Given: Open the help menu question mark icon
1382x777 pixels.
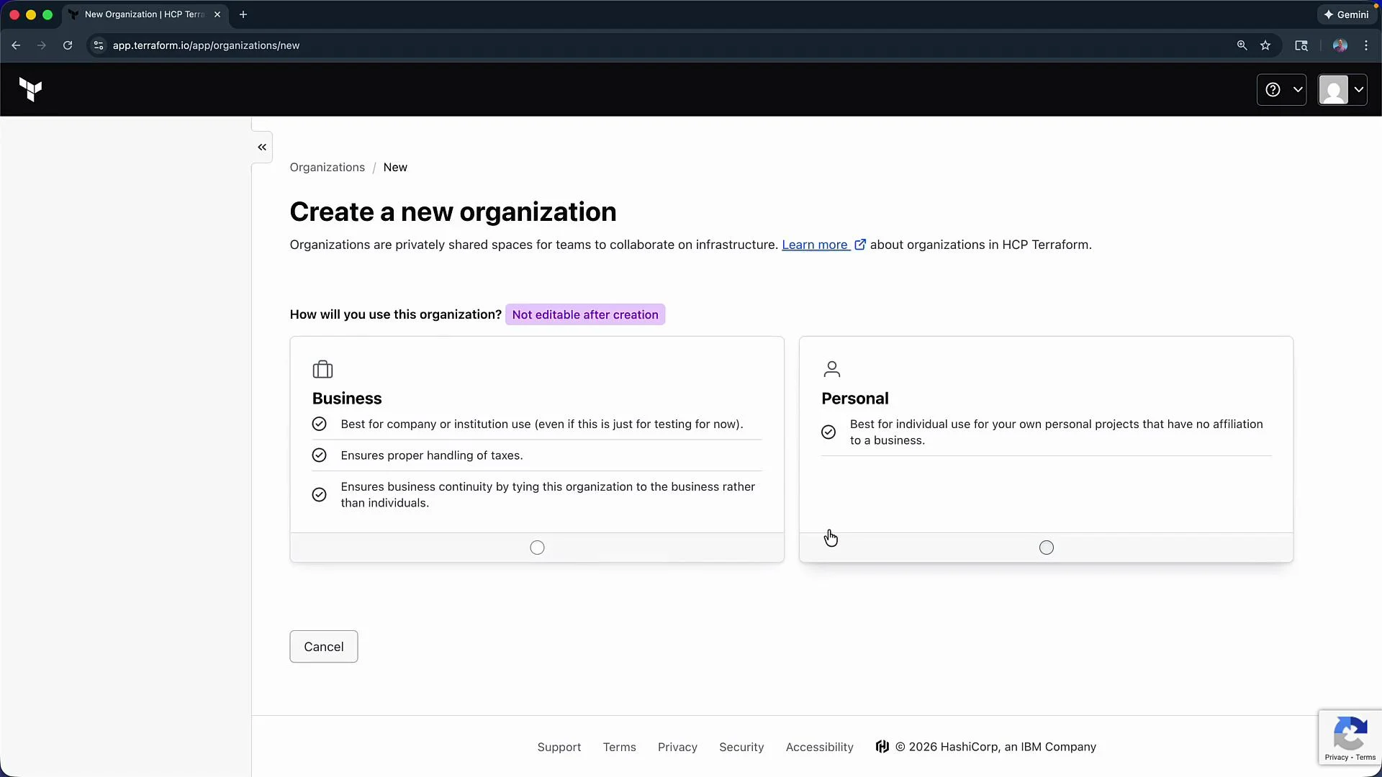Looking at the screenshot, I should point(1273,90).
